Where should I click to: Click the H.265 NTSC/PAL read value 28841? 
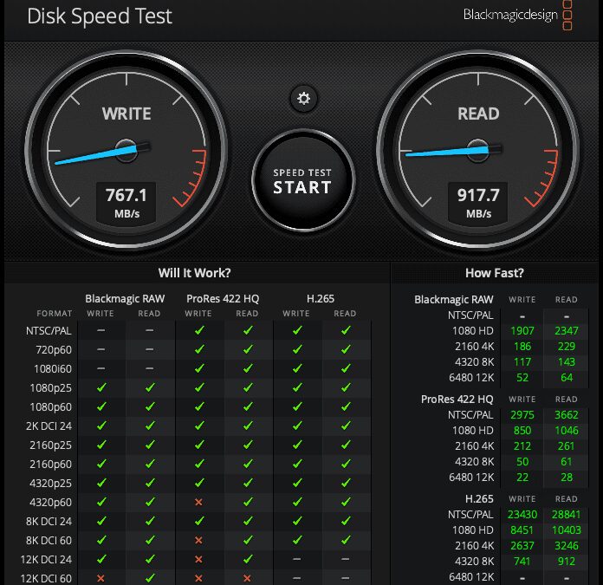pyautogui.click(x=566, y=514)
